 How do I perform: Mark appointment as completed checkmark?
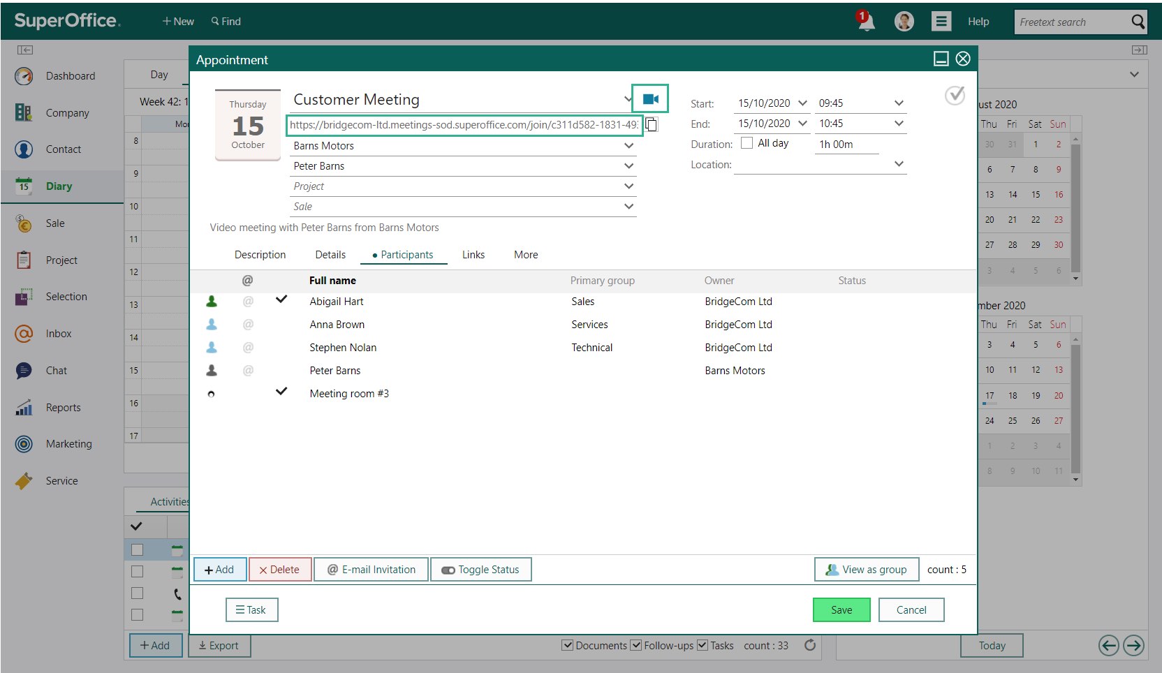(x=955, y=96)
